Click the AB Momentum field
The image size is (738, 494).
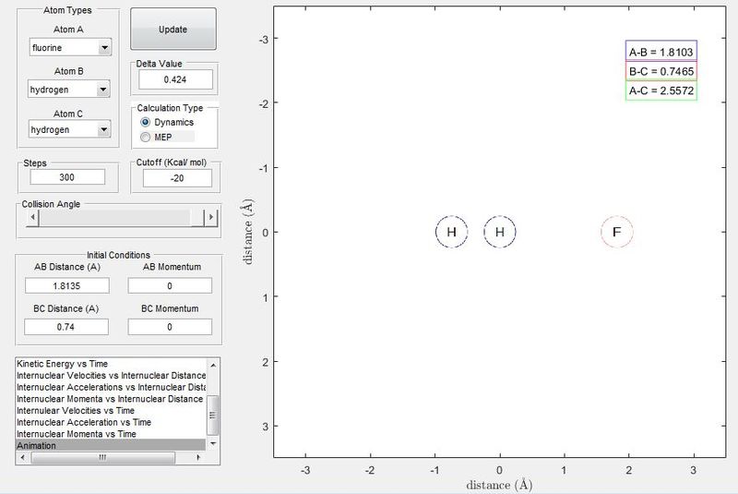(170, 286)
